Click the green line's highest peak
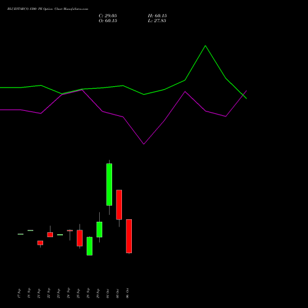Image resolution: width=308 pixels, height=308 pixels. (x=205, y=46)
